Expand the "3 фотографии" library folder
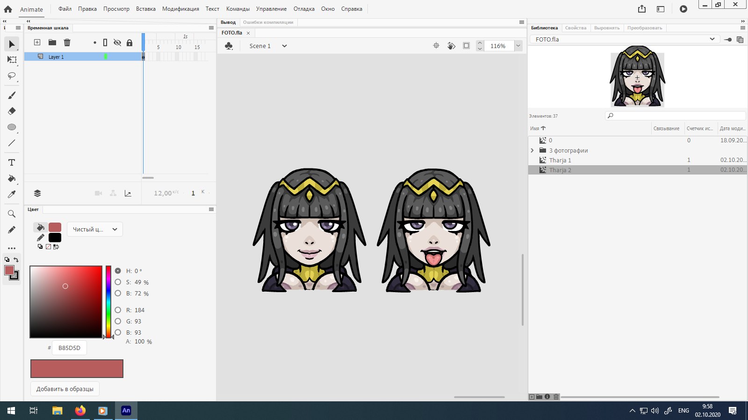This screenshot has height=420, width=748. click(x=532, y=150)
